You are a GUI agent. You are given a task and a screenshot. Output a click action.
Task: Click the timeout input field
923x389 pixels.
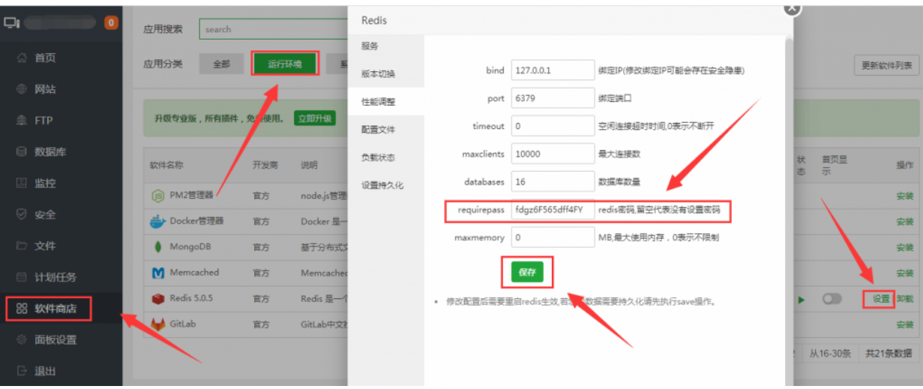click(553, 126)
